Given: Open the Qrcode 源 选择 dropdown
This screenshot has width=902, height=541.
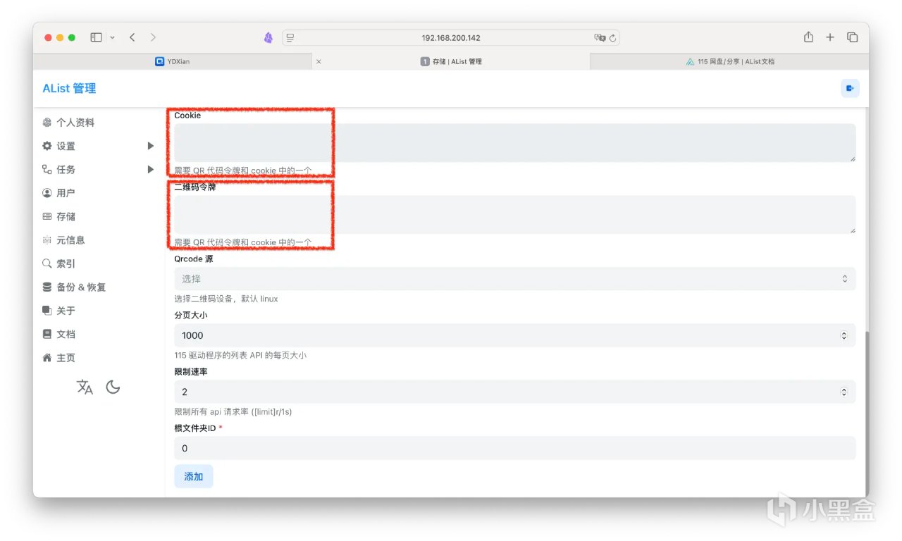Looking at the screenshot, I should click(515, 279).
